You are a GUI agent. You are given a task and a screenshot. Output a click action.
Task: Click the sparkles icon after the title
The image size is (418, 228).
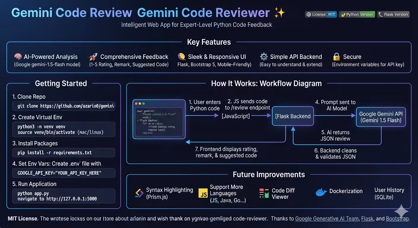(x=279, y=13)
